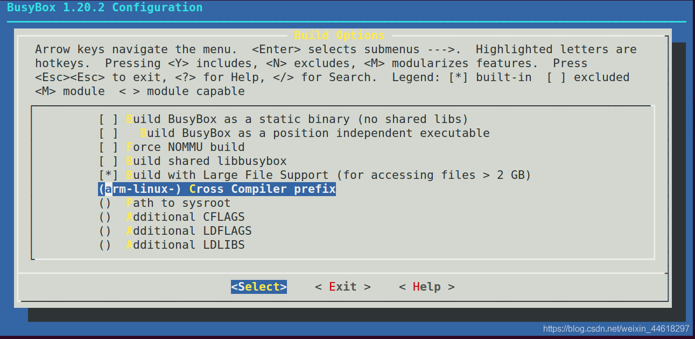
Task: Toggle the position independent executable checkbox
Action: [x=108, y=133]
